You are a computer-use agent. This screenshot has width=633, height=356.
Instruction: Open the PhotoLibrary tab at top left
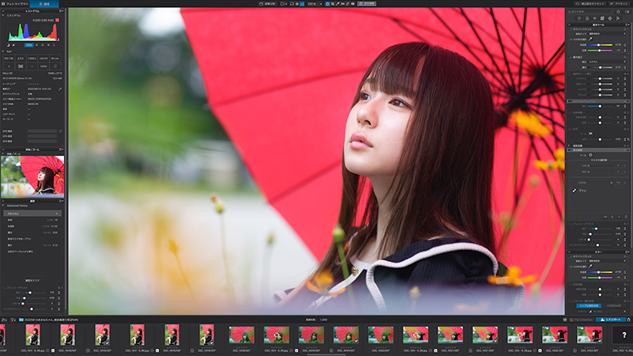tap(15, 4)
